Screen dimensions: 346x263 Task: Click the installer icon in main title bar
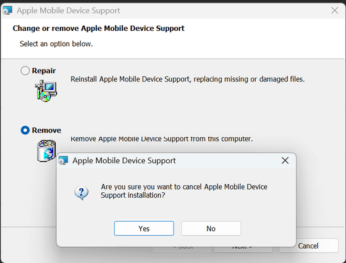point(7,10)
